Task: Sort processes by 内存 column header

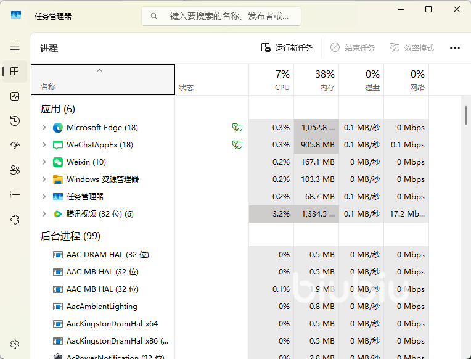Action: pyautogui.click(x=316, y=80)
